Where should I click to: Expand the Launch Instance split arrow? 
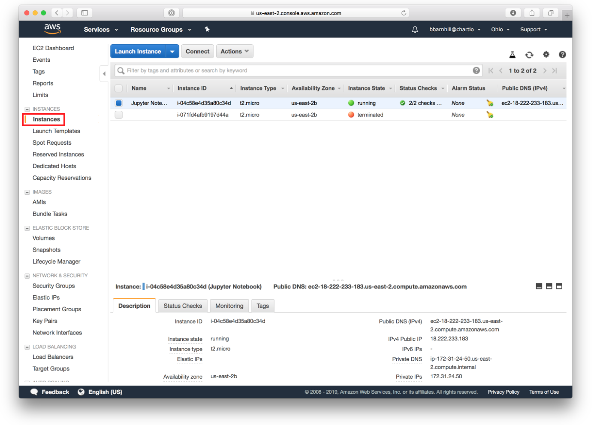[x=172, y=51]
